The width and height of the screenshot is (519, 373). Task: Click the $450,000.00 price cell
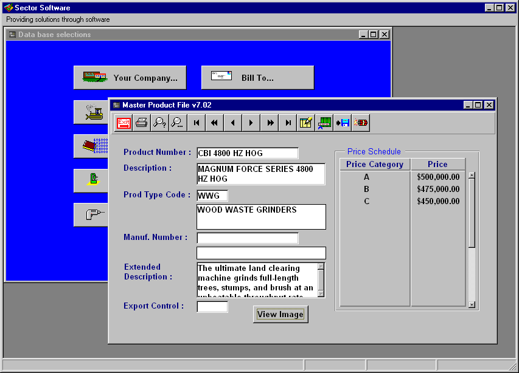438,202
